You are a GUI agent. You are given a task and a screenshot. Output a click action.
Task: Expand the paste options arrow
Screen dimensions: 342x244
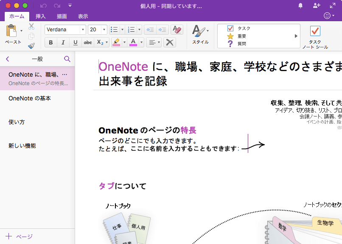[21, 30]
